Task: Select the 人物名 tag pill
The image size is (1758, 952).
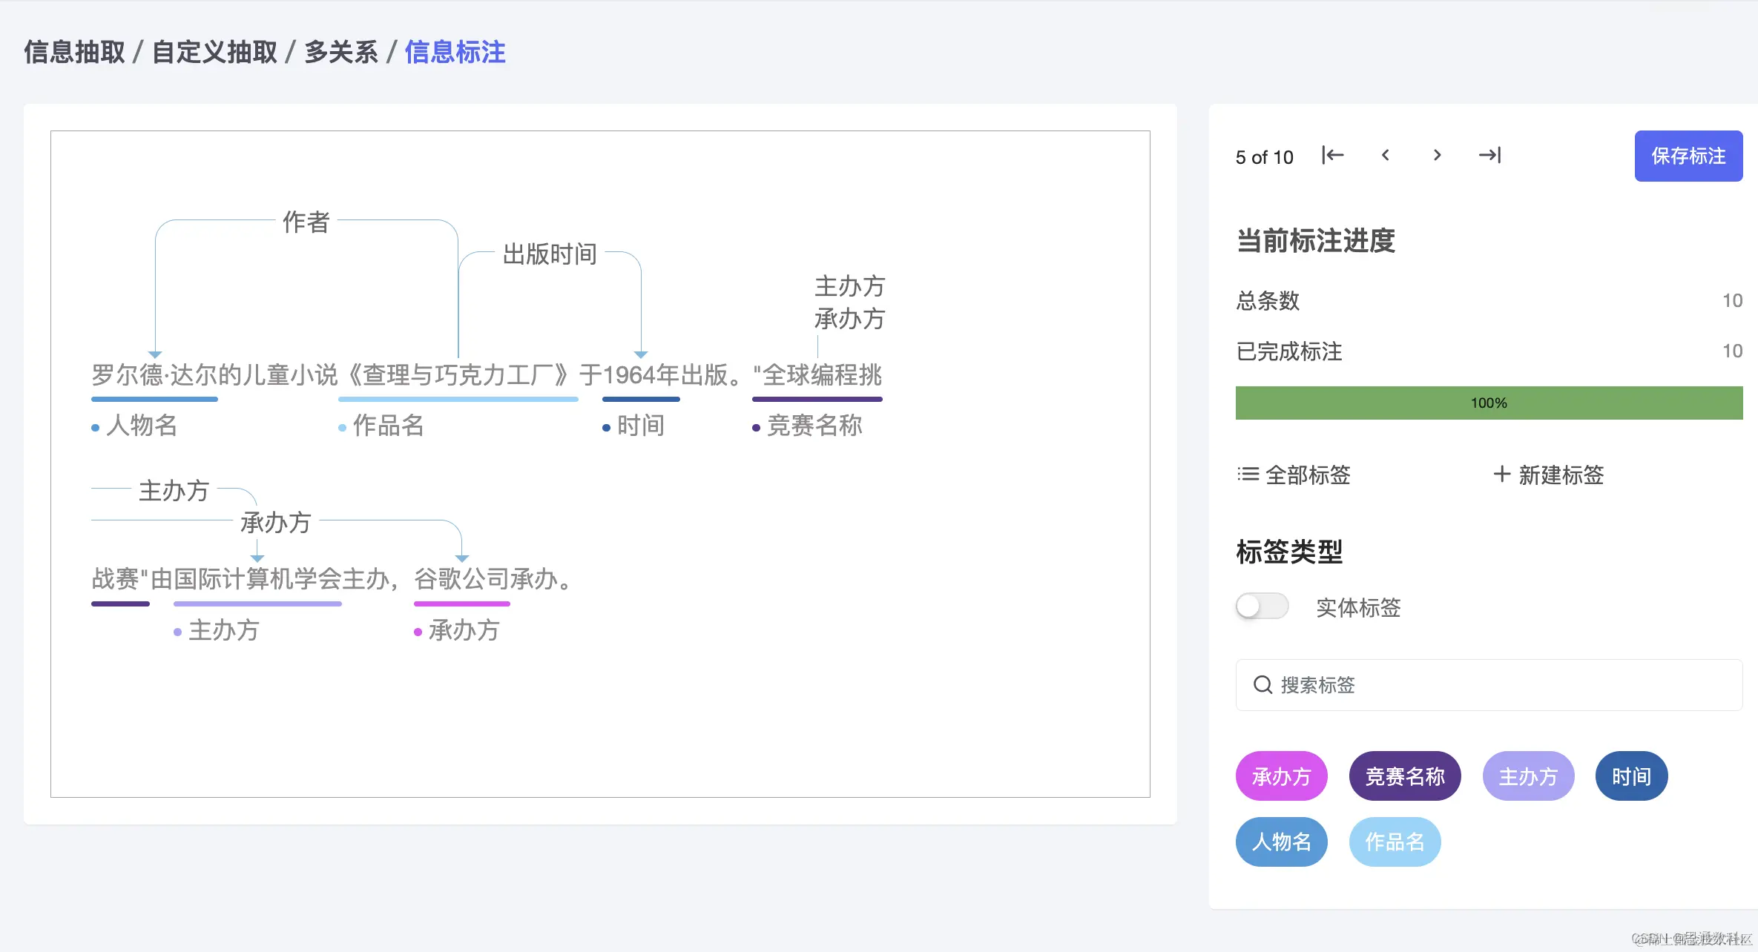Action: tap(1281, 842)
